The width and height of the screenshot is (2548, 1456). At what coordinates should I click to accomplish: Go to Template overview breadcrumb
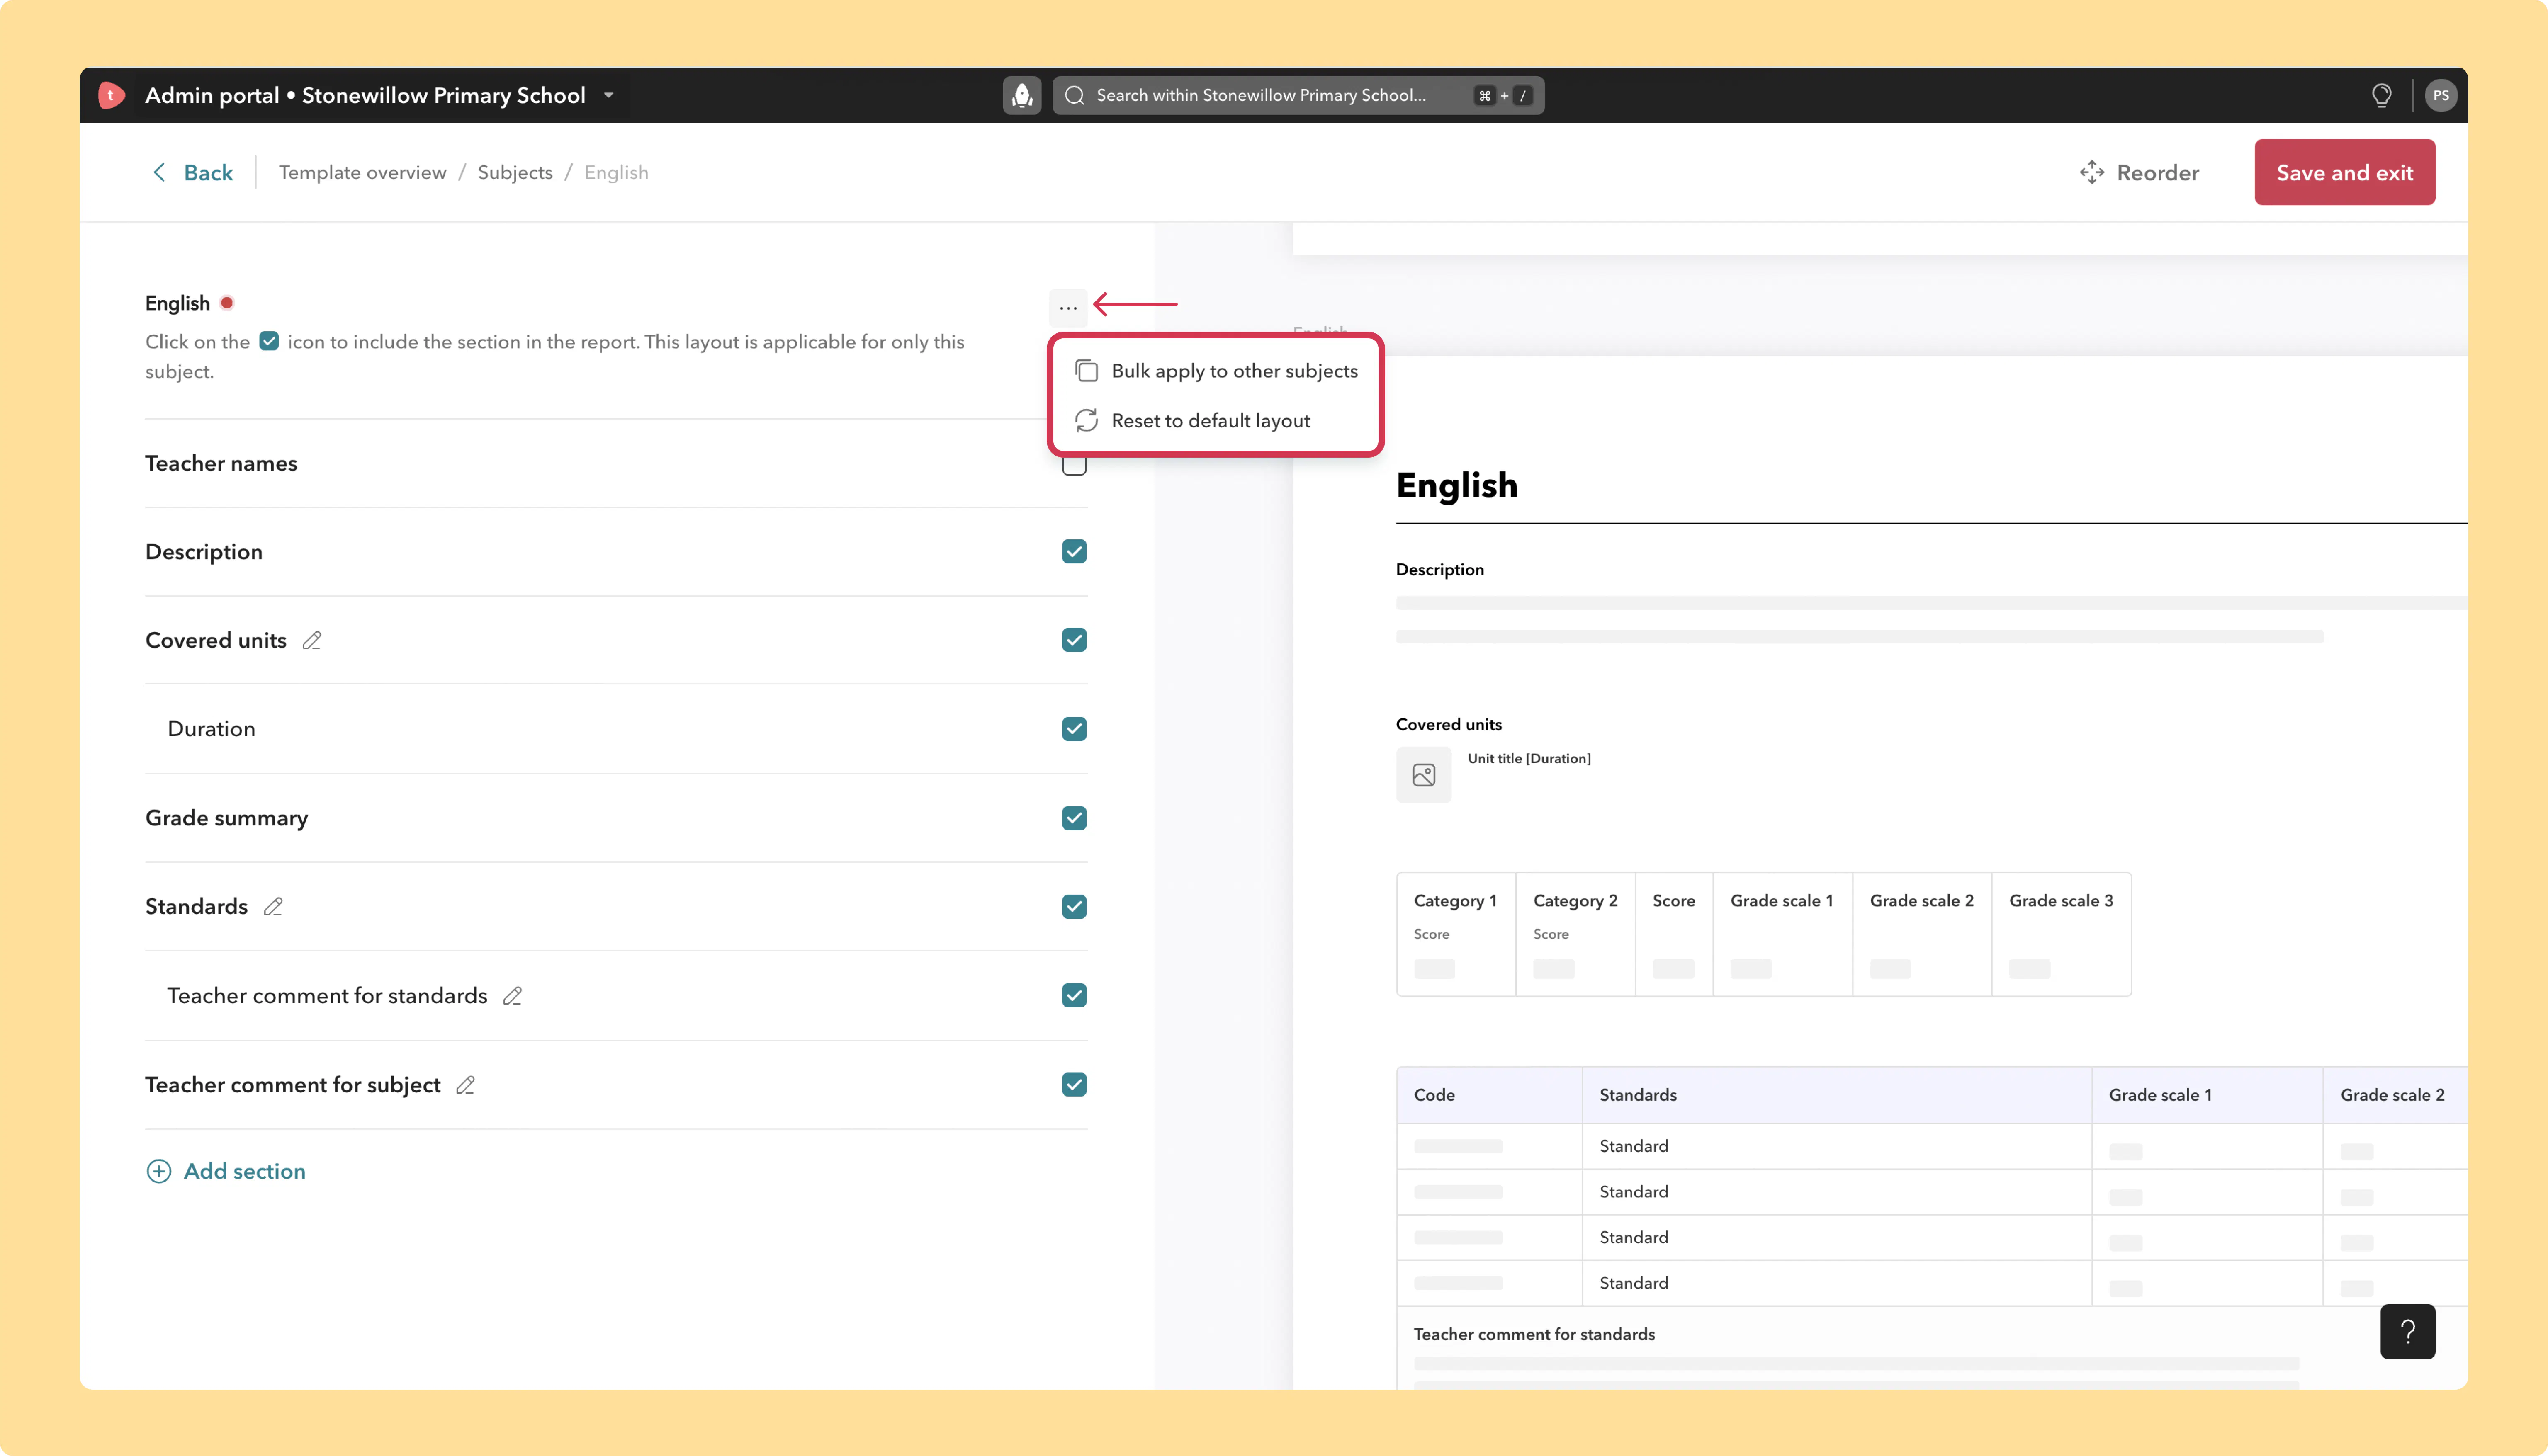pos(362,172)
